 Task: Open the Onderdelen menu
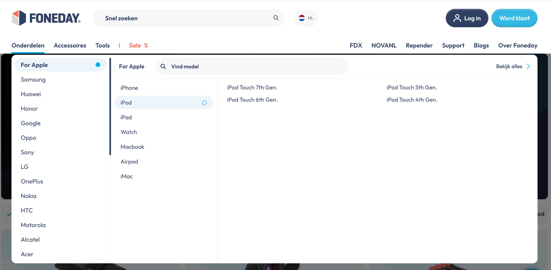[x=28, y=46]
